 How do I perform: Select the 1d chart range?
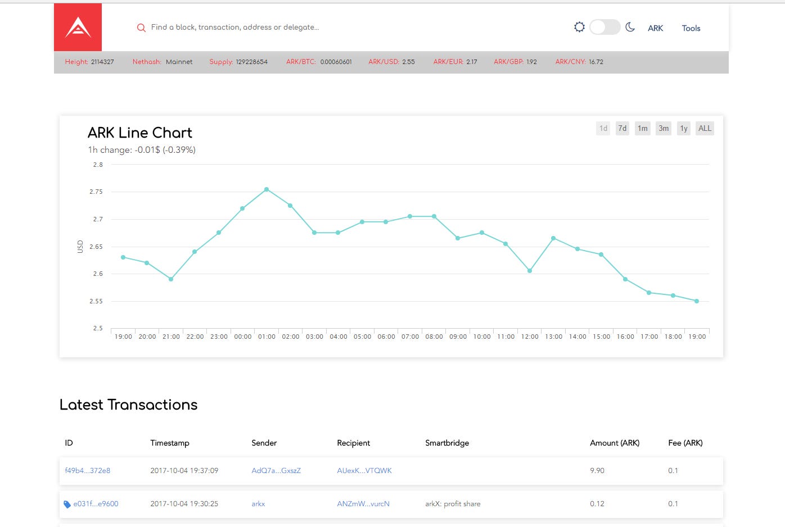pos(603,128)
